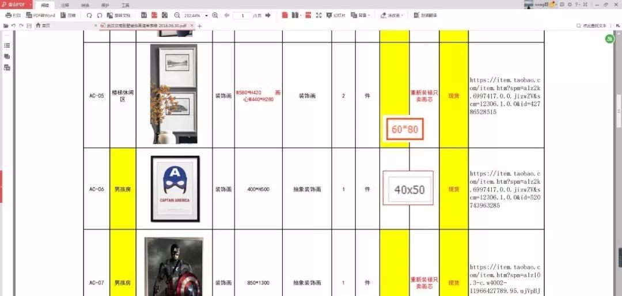
Task: Open the 转换 convert ribbon tab
Action: coord(85,5)
